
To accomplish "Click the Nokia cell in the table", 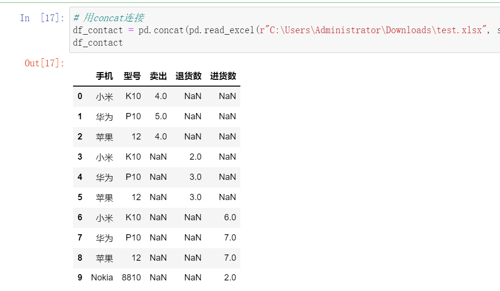I will 102,278.
